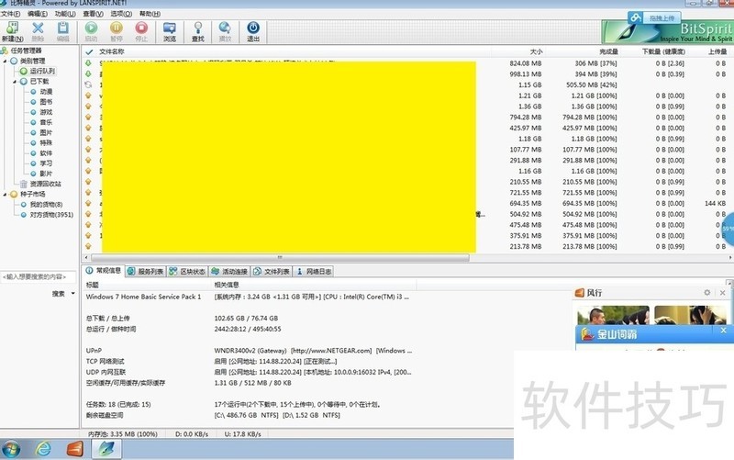This screenshot has height=460, width=734.
Task: Collapse the 类别管理 tree node arrow
Action: tap(6, 62)
